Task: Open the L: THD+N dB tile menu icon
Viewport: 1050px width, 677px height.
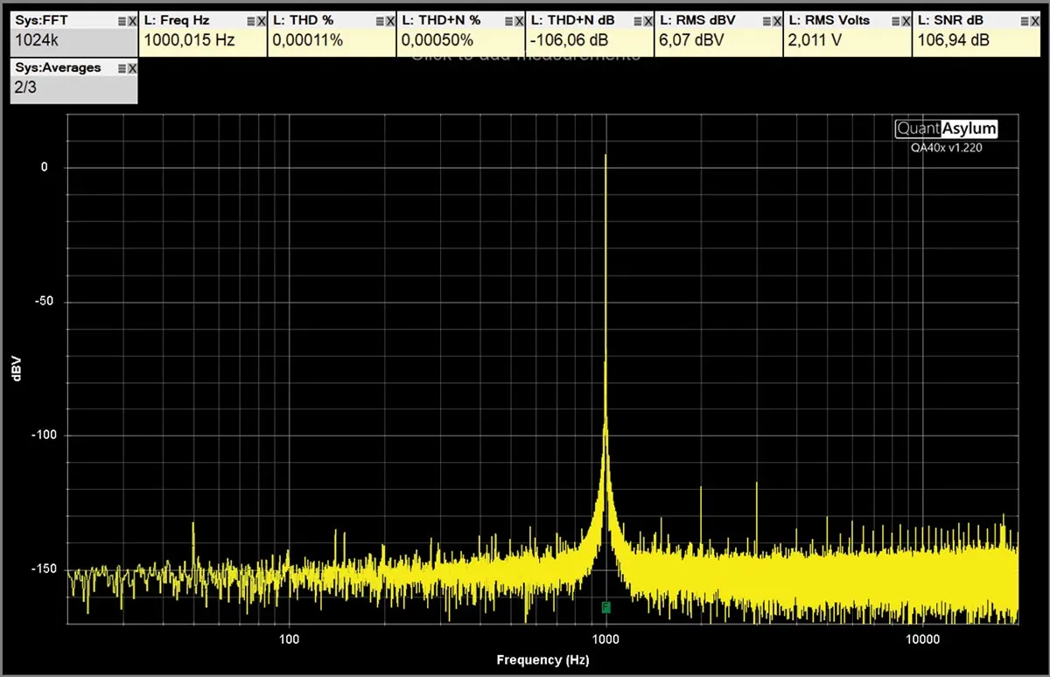Action: 637,20
